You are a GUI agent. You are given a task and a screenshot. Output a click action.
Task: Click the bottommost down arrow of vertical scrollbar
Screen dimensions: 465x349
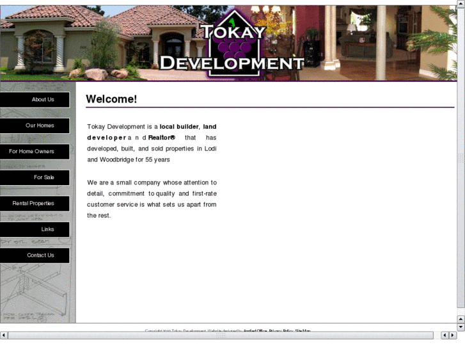pyautogui.click(x=461, y=327)
